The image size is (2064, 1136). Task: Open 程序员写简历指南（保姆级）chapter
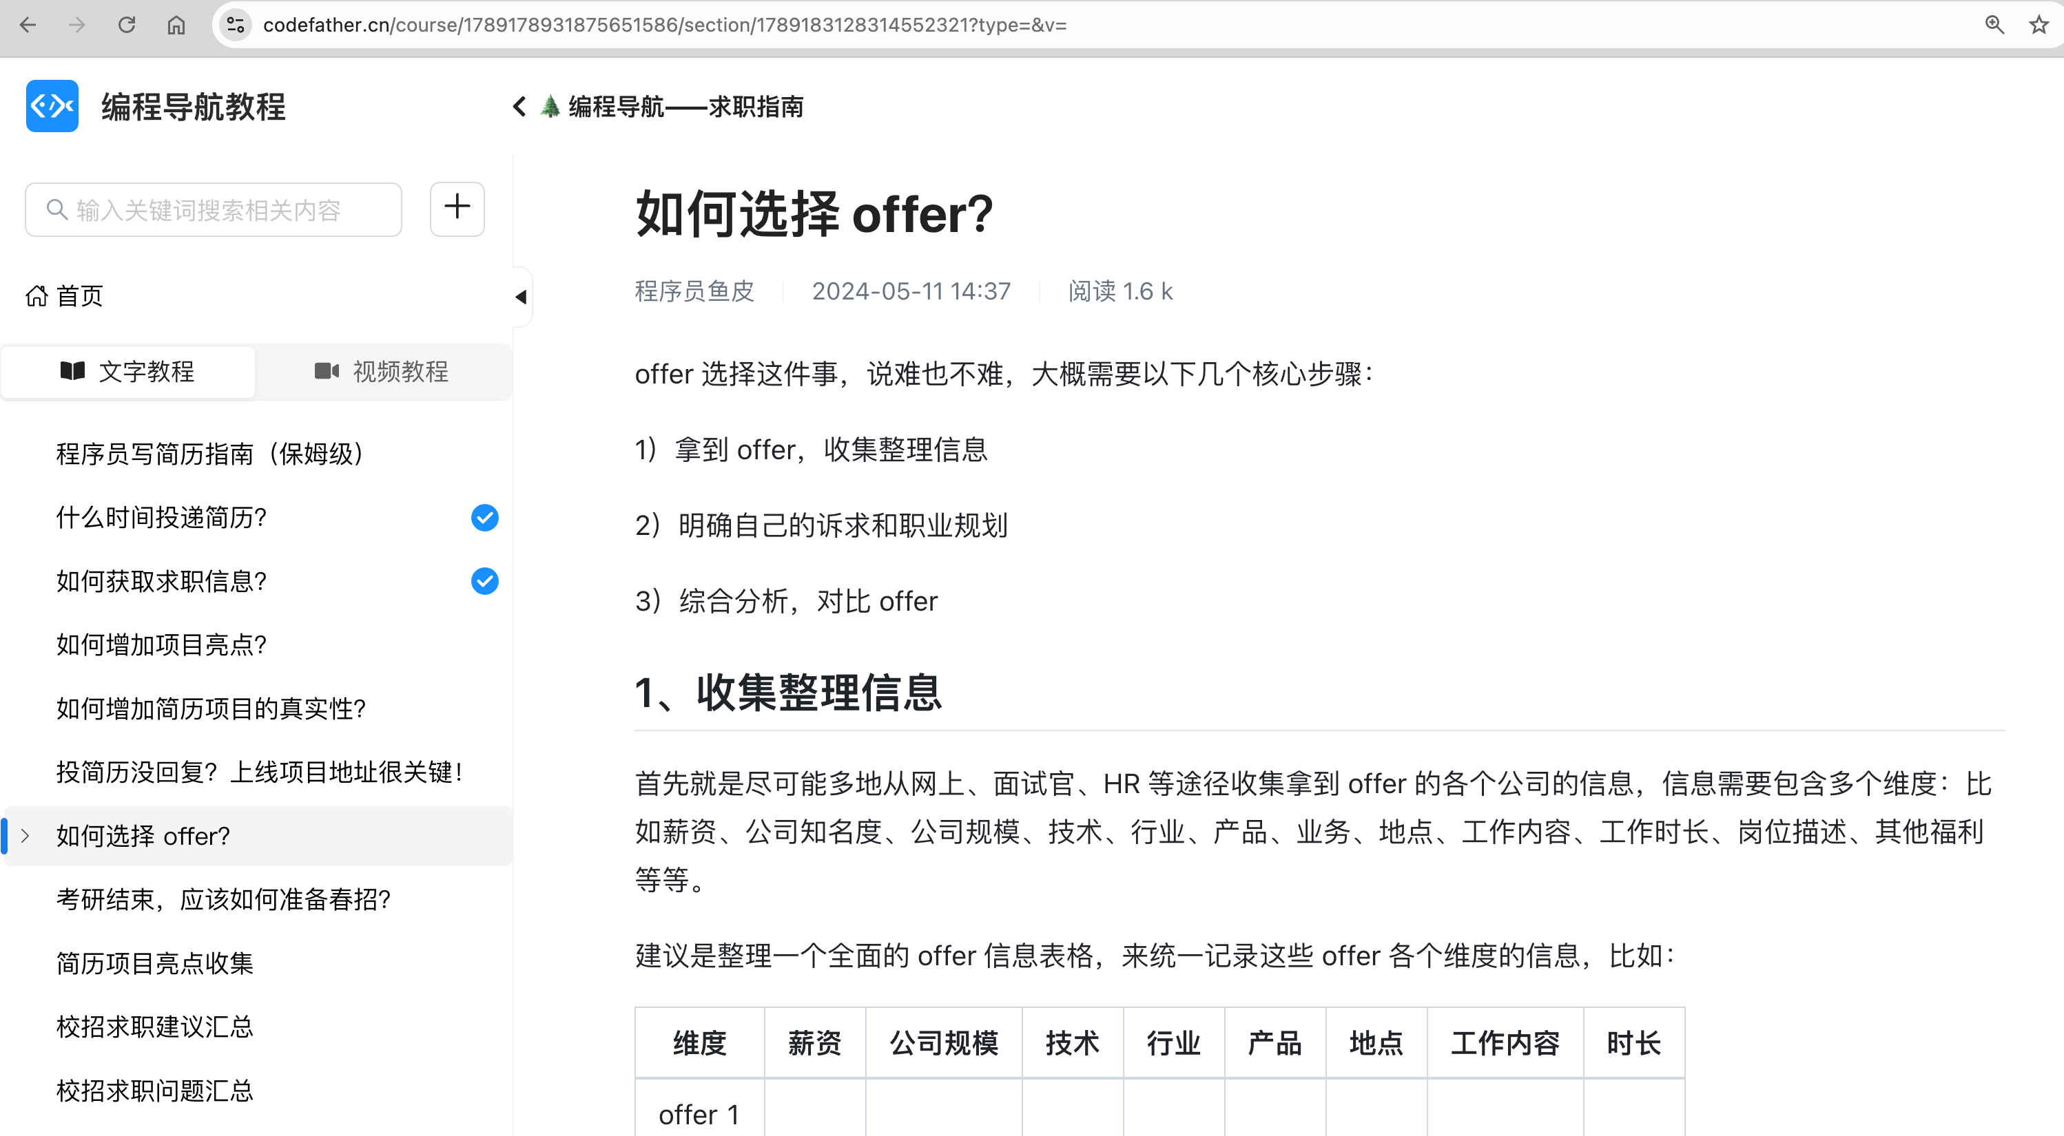tap(210, 454)
